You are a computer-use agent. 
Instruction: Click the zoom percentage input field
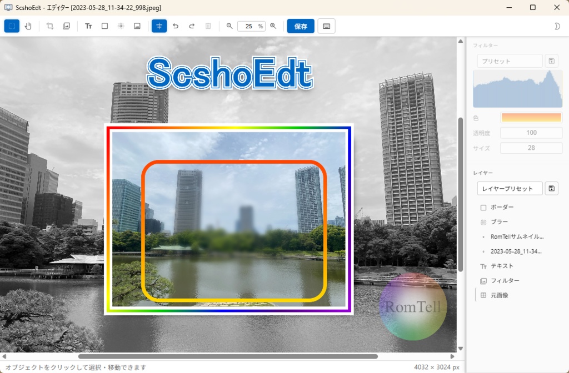pos(251,26)
